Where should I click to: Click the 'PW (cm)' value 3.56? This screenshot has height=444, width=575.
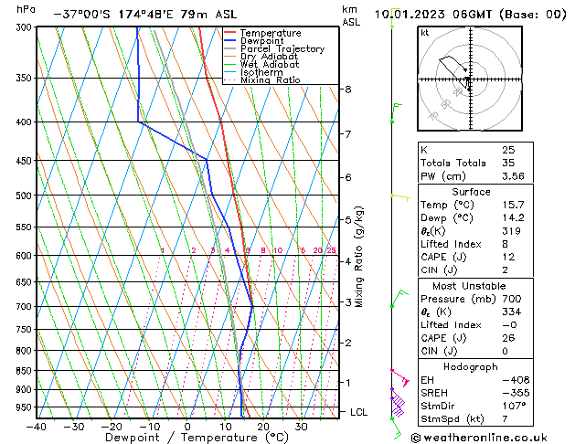[x=513, y=176]
